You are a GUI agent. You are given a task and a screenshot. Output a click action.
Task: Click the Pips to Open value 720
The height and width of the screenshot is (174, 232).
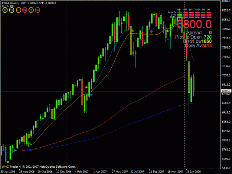[208, 37]
